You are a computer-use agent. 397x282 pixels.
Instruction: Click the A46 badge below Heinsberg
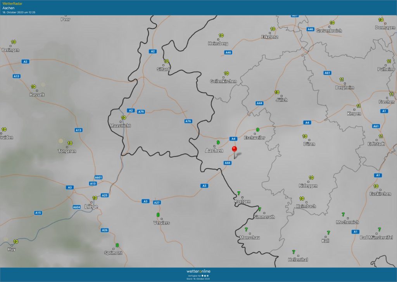pos(228,53)
